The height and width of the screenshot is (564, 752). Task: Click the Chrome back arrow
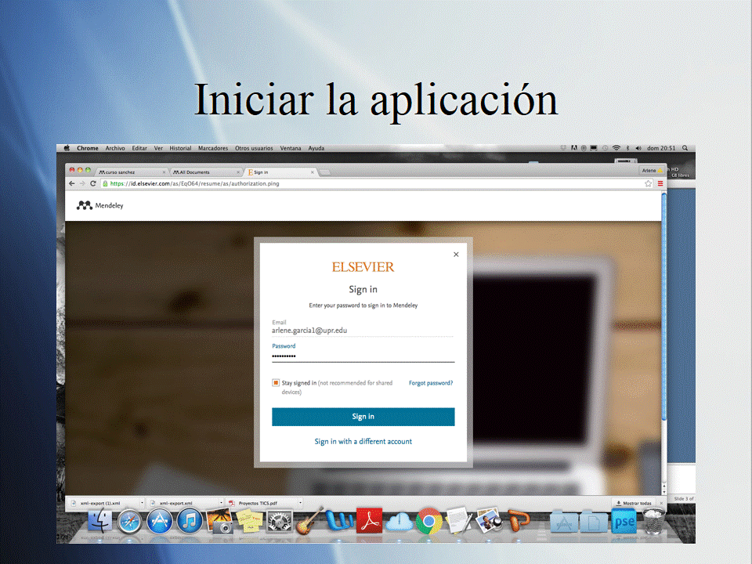72,183
